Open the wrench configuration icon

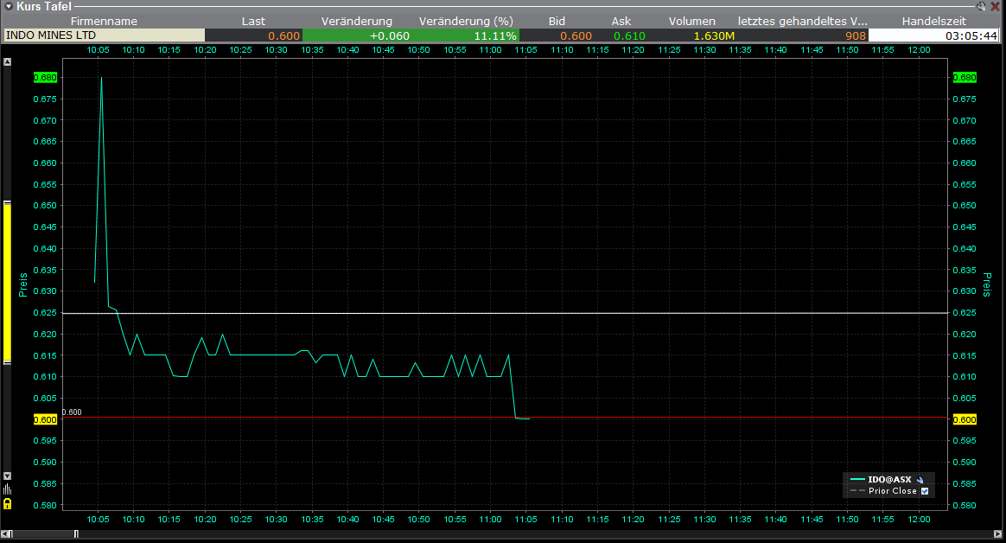pyautogui.click(x=981, y=6)
